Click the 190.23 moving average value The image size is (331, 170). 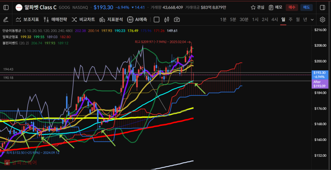pyautogui.click(x=120, y=31)
